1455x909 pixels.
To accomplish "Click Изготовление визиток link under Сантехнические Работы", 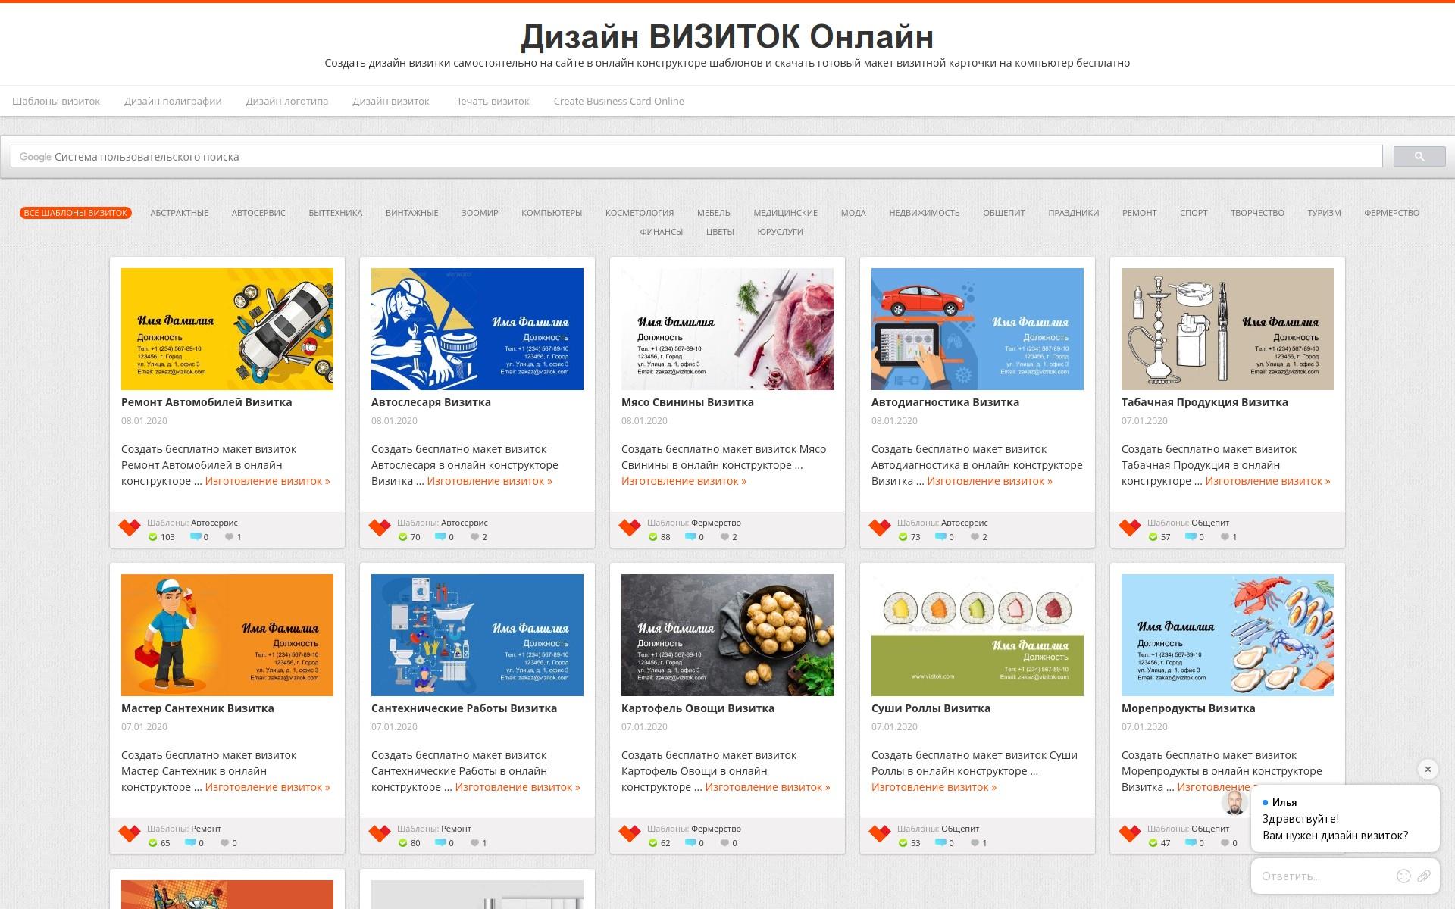I will [x=518, y=787].
